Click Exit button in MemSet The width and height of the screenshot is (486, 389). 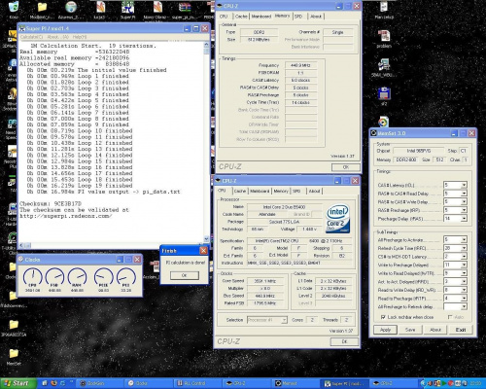click(x=461, y=330)
